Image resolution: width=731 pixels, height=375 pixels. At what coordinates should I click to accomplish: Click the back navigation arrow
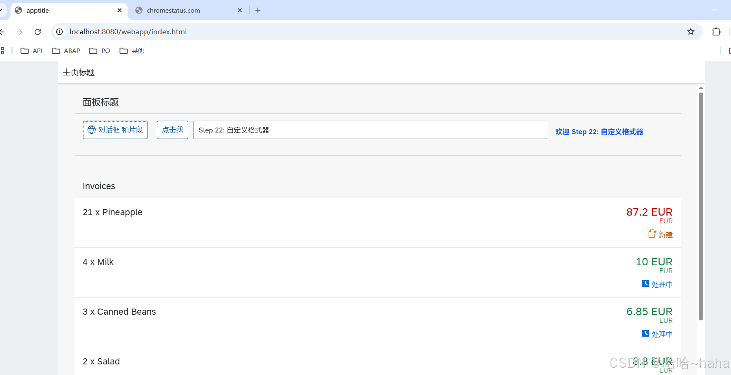point(2,31)
